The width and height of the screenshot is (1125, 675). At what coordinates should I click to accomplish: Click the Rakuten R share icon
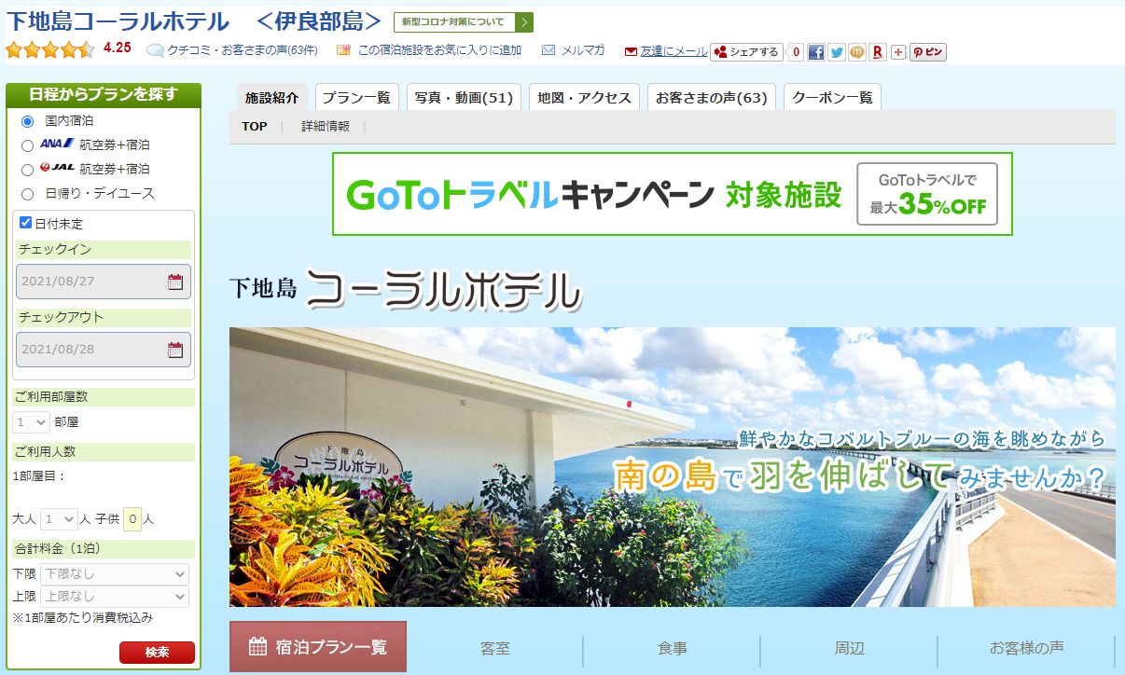click(x=878, y=52)
